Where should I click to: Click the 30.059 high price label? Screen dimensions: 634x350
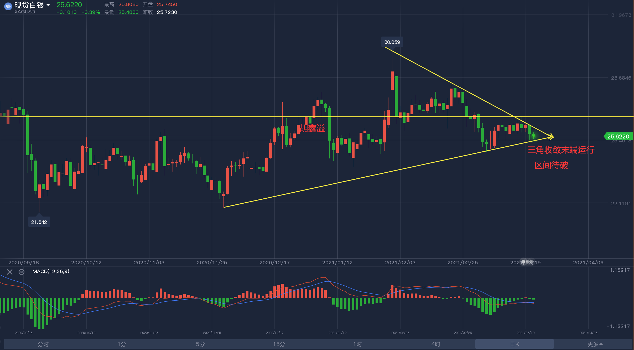click(392, 42)
